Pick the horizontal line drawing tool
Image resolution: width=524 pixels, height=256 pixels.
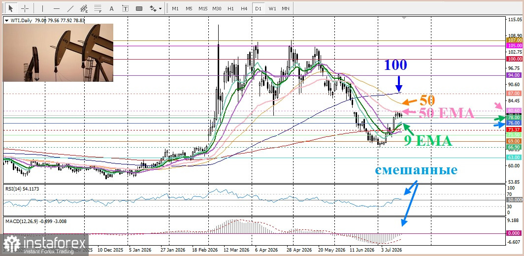click(x=57, y=8)
